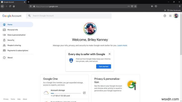Click the blue privacy shield icon
The height and width of the screenshot is (102, 182).
[71, 60]
